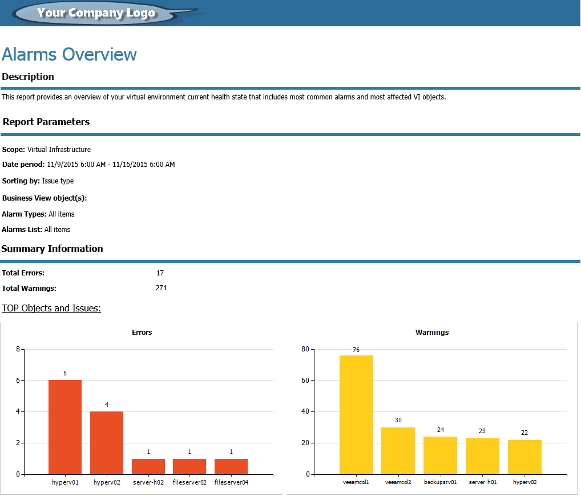This screenshot has width=581, height=496.
Task: Click the 4 data label above hyperv02
Action: [107, 405]
